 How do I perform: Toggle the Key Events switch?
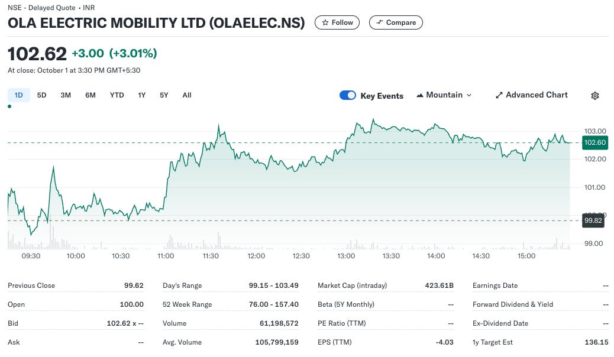point(348,96)
